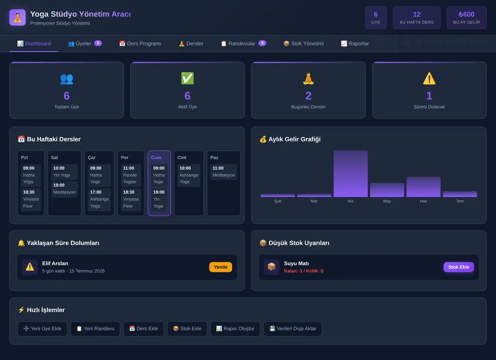
Task: Open Saturday's 10:00 Ashtanga Yoga class
Action: pyautogui.click(x=189, y=175)
